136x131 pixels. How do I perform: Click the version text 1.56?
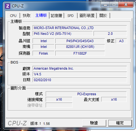point(47,124)
